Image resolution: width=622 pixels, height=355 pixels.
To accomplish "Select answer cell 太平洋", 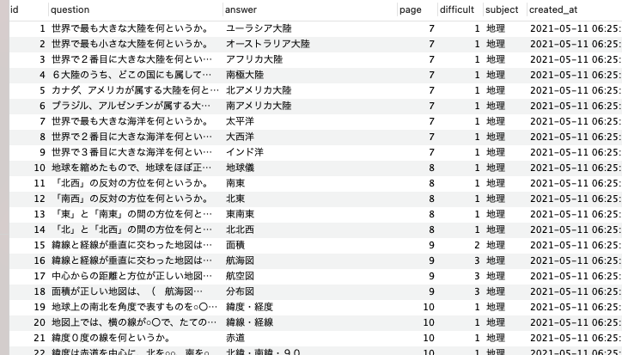I will pos(240,121).
